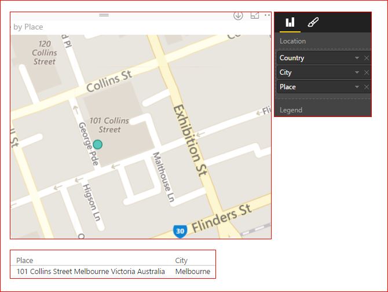This screenshot has height=292, width=388.
Task: Click the route 30 highway shield
Action: [180, 231]
